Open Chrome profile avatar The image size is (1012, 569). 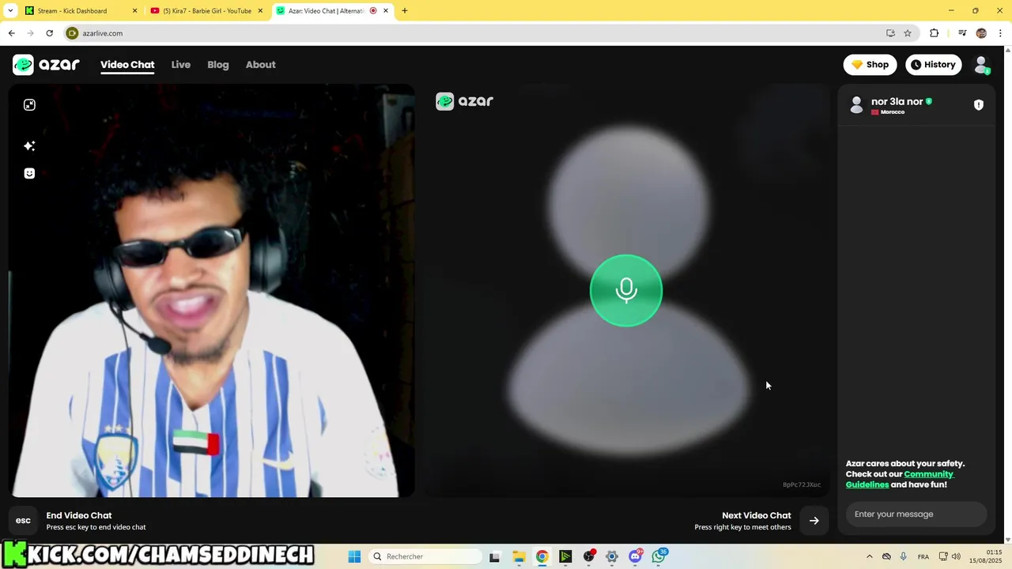(981, 33)
